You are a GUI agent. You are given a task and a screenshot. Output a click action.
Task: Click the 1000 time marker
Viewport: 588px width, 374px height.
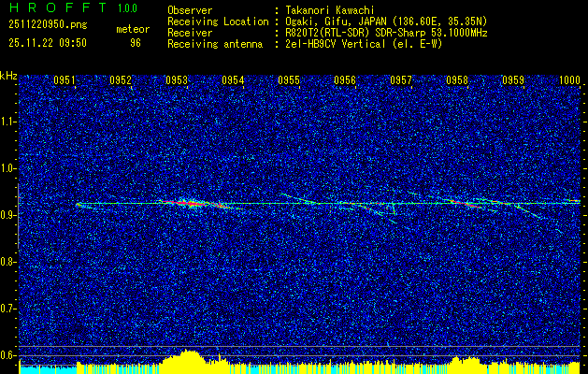click(x=569, y=80)
